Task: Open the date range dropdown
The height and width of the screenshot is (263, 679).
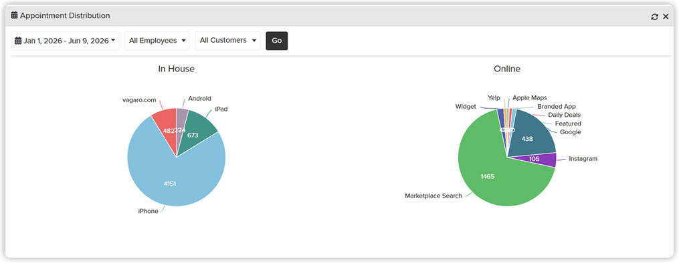Action: 65,41
